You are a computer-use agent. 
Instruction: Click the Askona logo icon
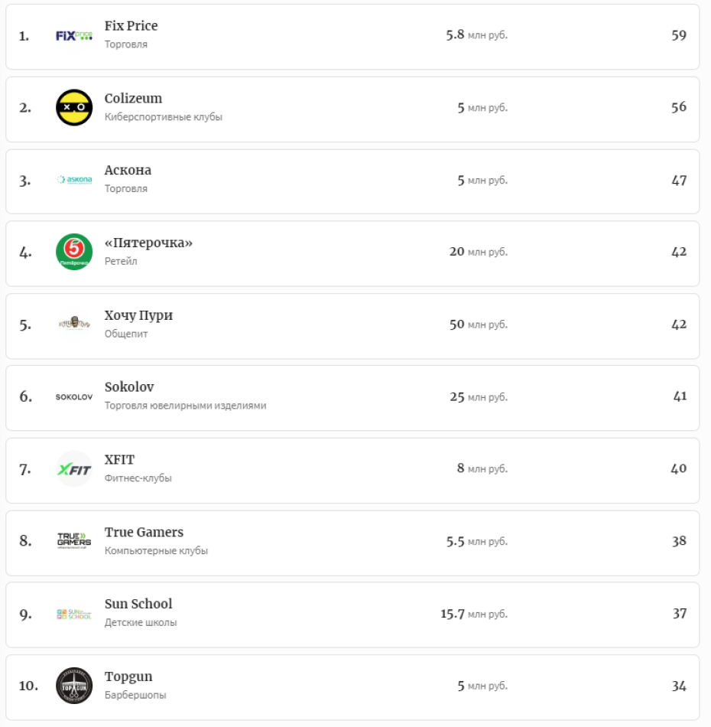tap(74, 180)
